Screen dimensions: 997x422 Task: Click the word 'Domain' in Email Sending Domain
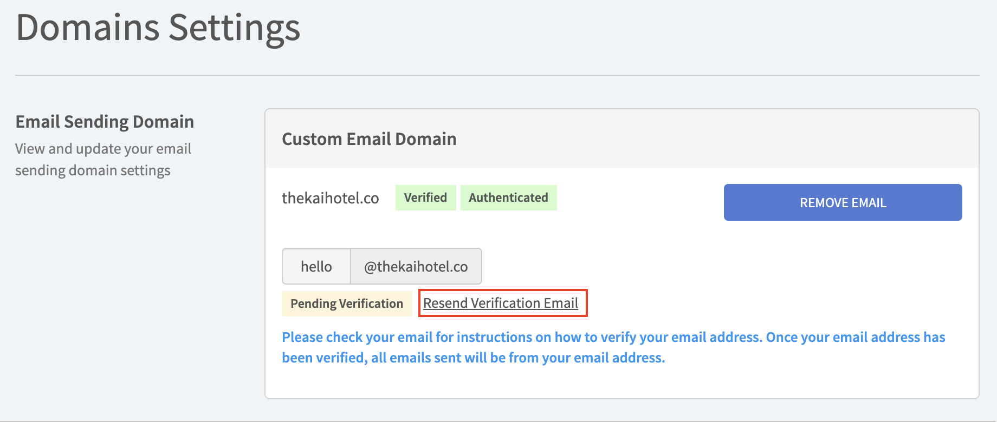point(163,122)
